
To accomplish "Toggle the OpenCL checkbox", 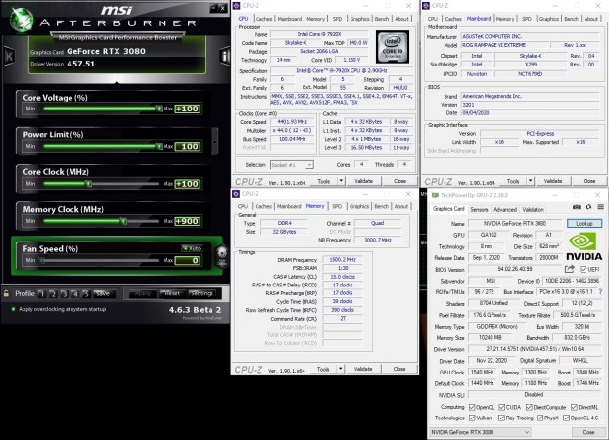I will coord(472,407).
